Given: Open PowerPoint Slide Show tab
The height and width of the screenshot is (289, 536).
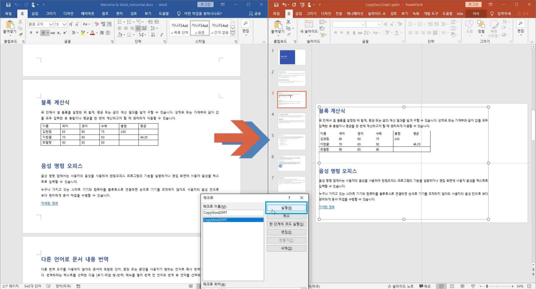Looking at the screenshot, I should pyautogui.click(x=377, y=13).
